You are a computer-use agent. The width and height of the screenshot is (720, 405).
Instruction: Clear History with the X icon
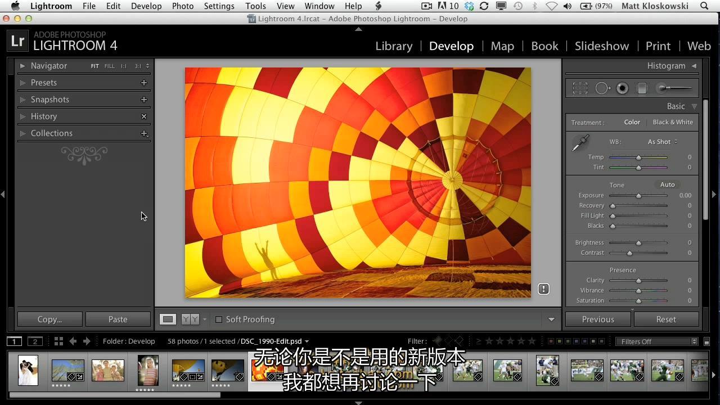(144, 116)
